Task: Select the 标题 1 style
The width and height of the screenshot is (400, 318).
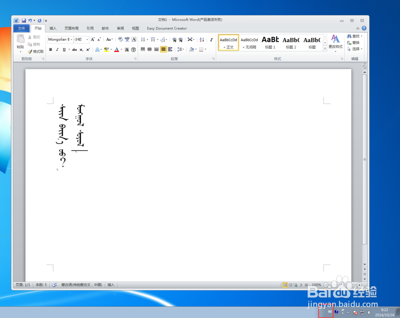Action: point(270,42)
